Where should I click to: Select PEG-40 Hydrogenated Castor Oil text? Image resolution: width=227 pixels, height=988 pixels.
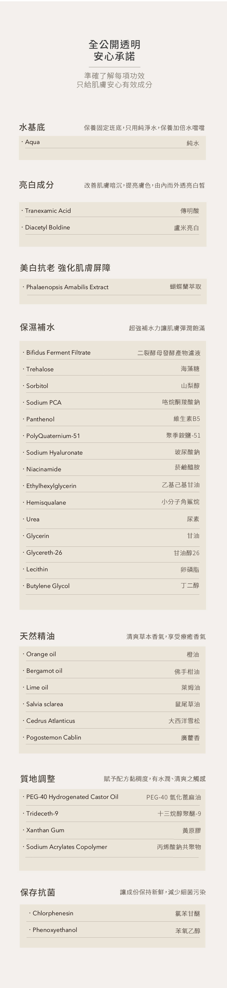[x=72, y=797]
